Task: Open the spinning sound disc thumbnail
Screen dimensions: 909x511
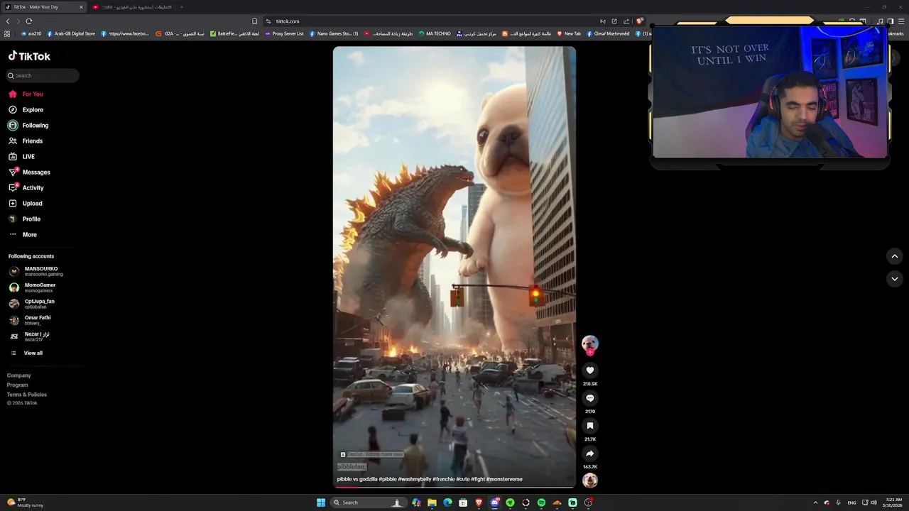Action: point(589,480)
